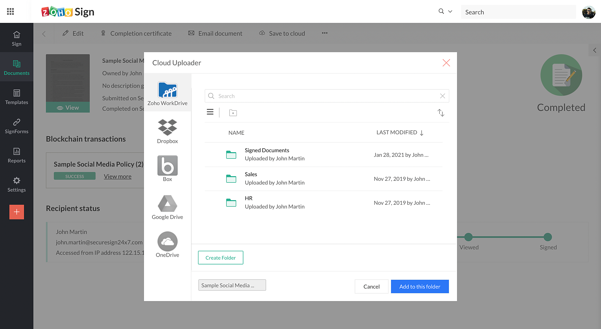Open the HR folder
The width and height of the screenshot is (601, 329).
(x=323, y=203)
